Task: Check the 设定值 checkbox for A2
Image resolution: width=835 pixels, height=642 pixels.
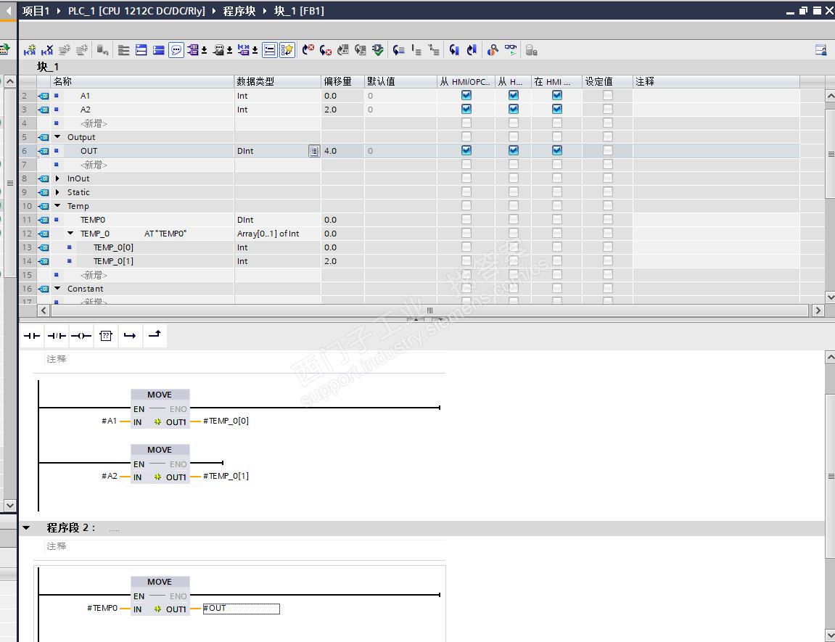Action: coord(608,109)
